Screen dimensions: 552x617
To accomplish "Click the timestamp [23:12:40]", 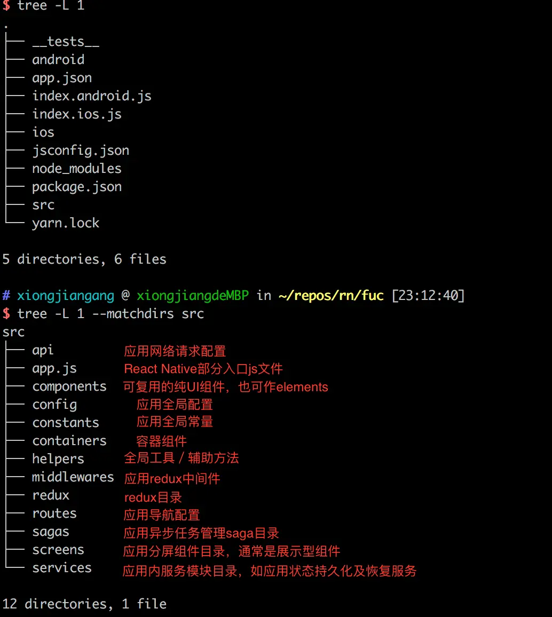I will pos(428,296).
